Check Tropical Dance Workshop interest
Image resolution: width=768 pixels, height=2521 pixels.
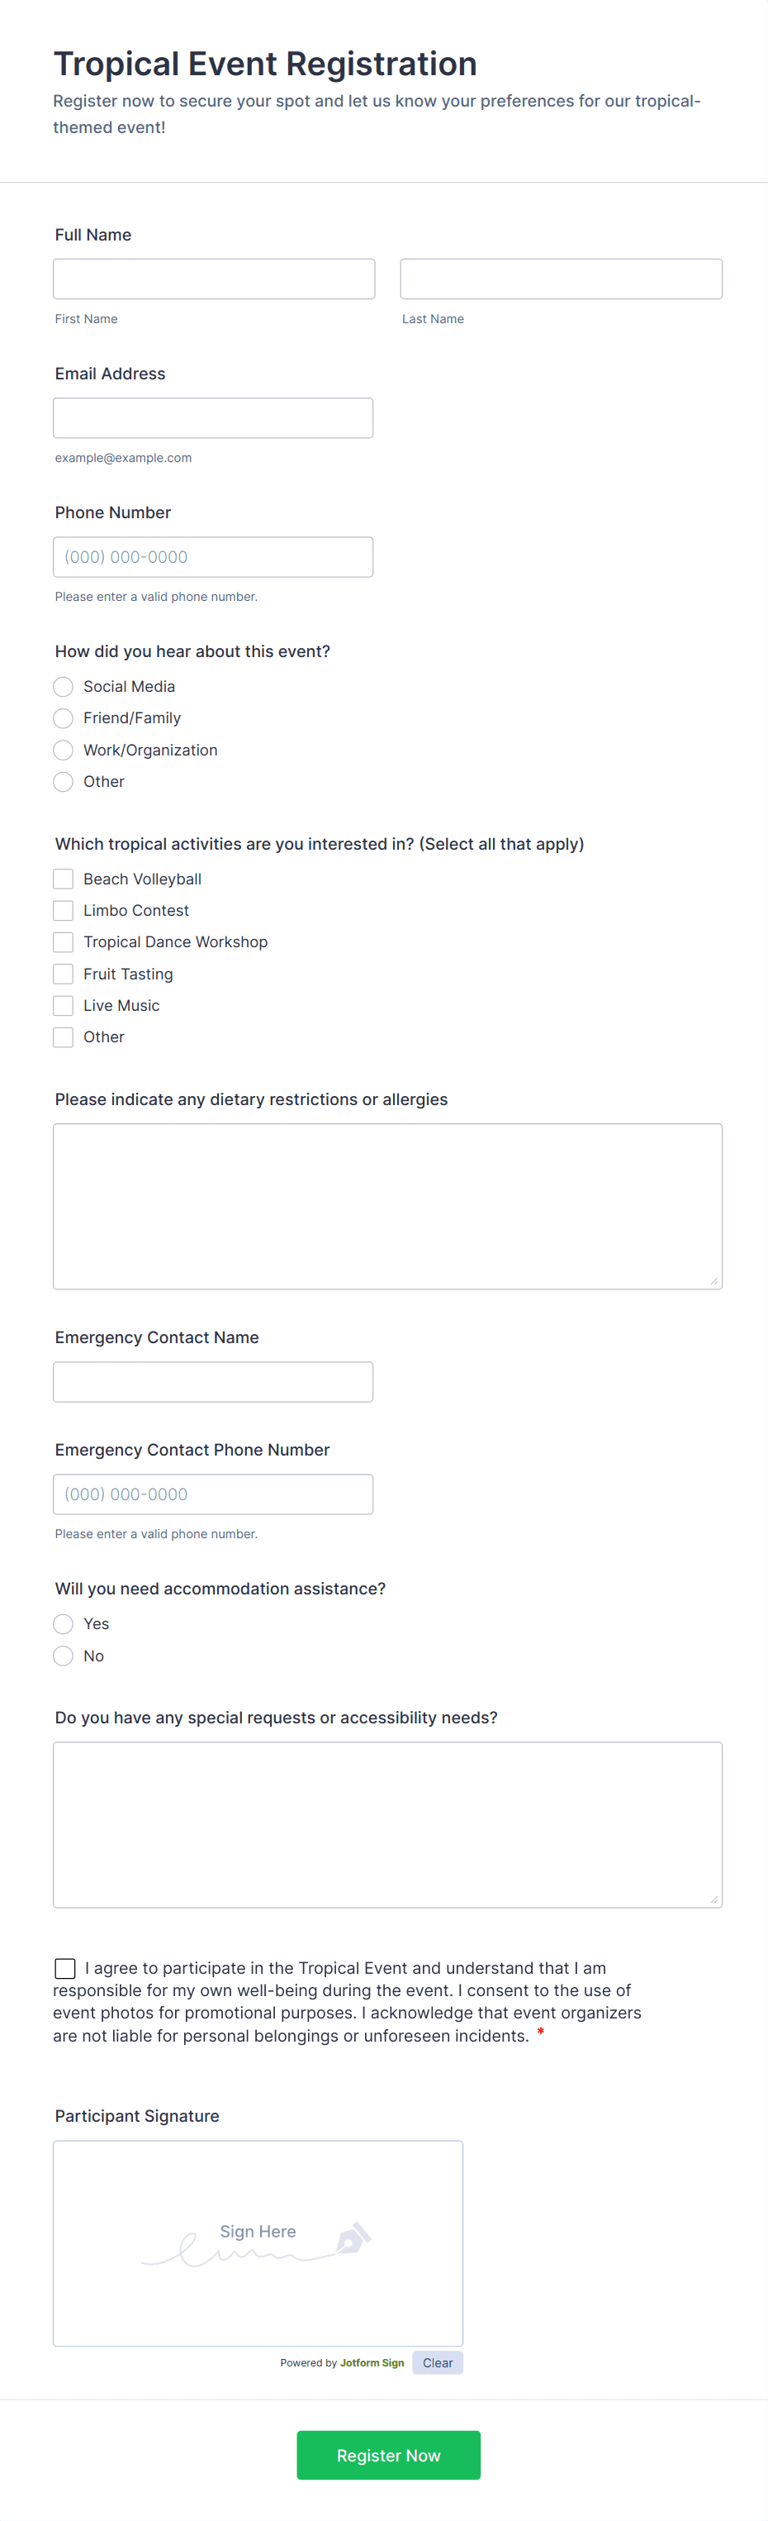[x=63, y=941]
